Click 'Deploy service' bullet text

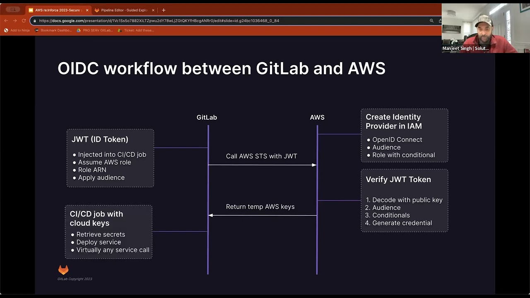coord(99,242)
